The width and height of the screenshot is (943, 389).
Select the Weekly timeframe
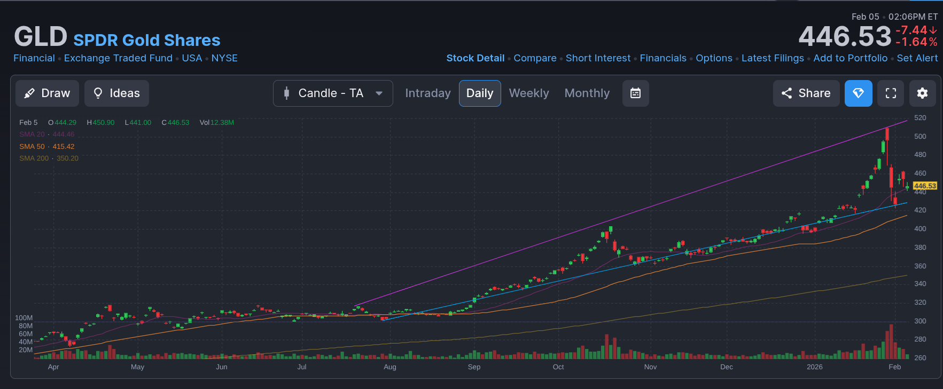tap(528, 93)
